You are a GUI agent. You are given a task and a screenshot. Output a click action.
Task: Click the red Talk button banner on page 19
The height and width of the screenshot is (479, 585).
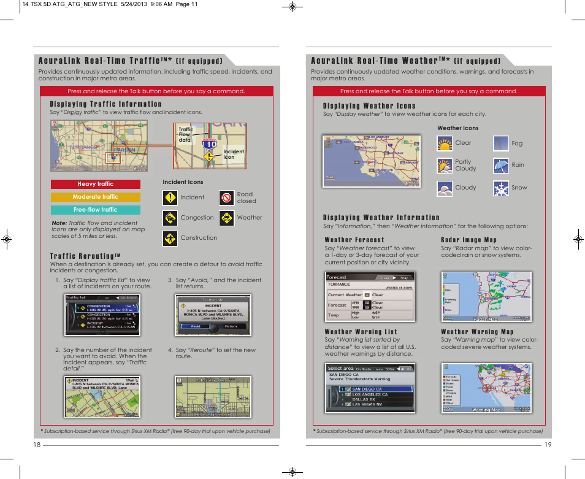[429, 91]
